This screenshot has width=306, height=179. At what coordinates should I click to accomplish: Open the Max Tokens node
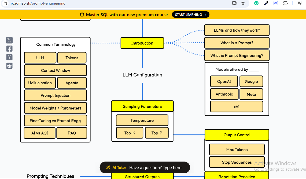point(237,149)
